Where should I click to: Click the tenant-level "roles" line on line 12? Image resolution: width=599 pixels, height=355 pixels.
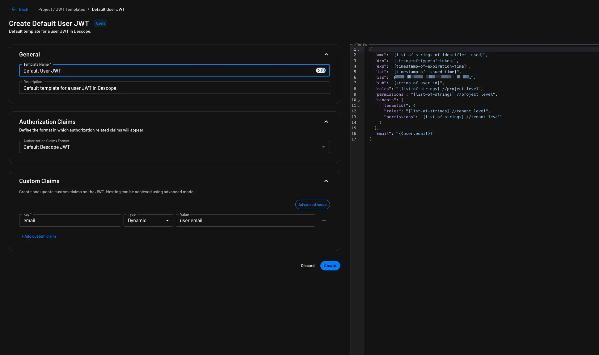coord(437,111)
